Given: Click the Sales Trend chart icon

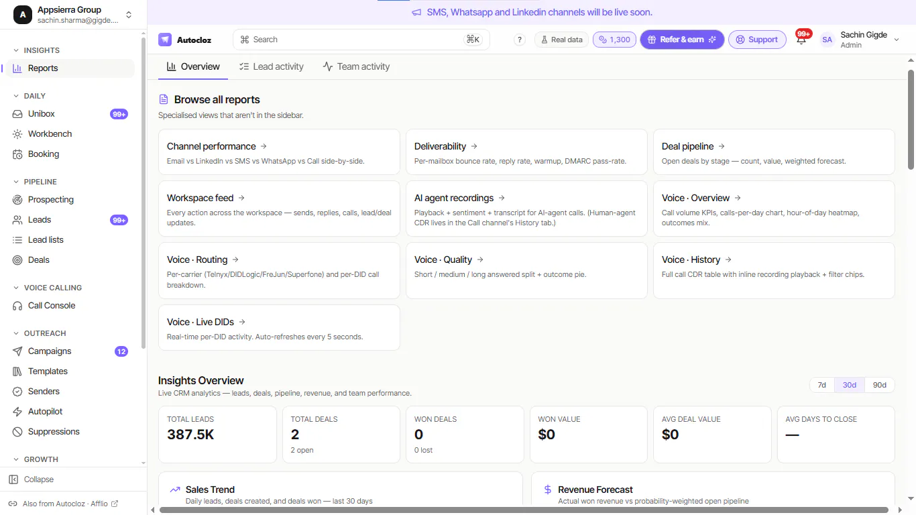Looking at the screenshot, I should coord(175,490).
